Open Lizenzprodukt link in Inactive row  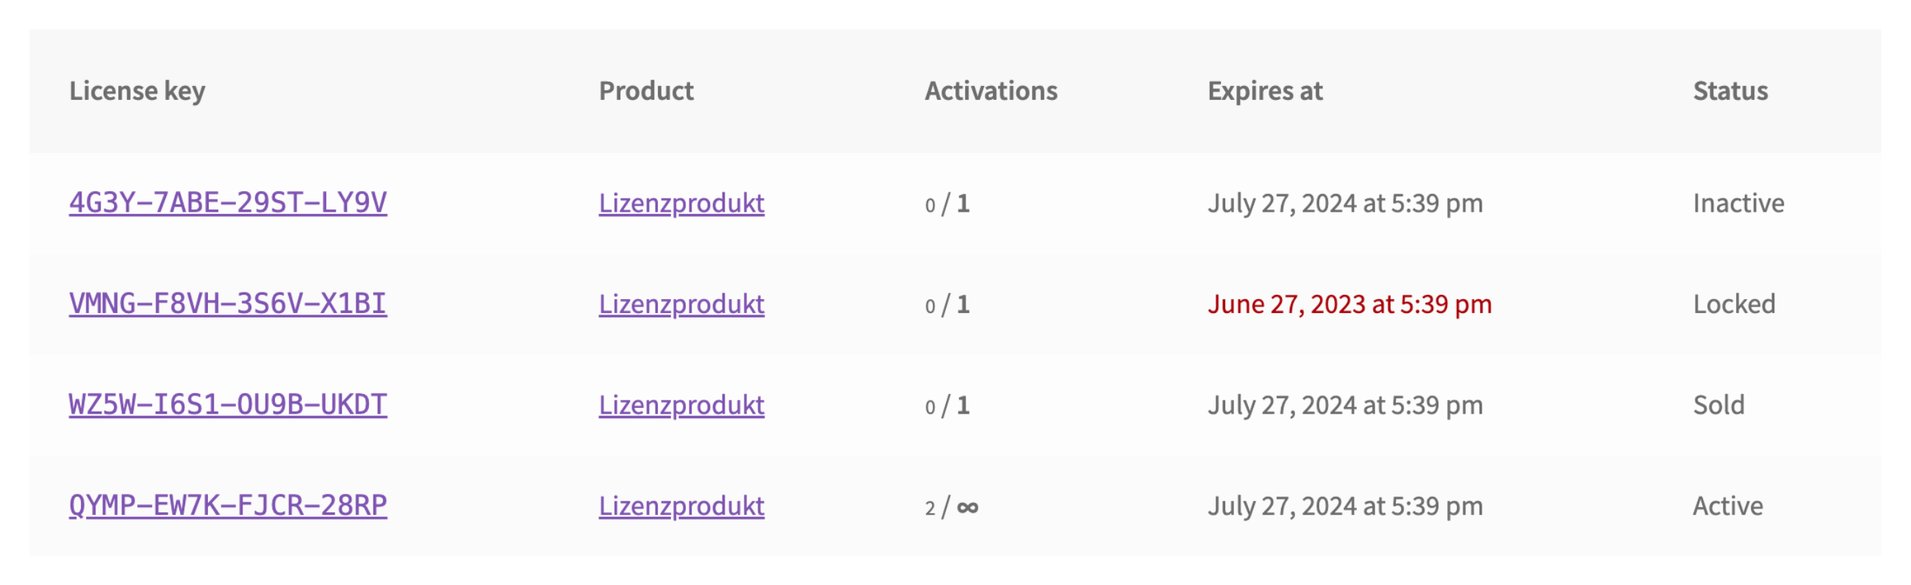click(681, 202)
